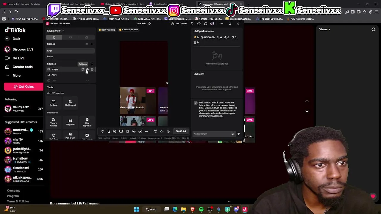Open notifications bell in LIVE Studio
Screen dimensions: 381x214
[192, 23]
